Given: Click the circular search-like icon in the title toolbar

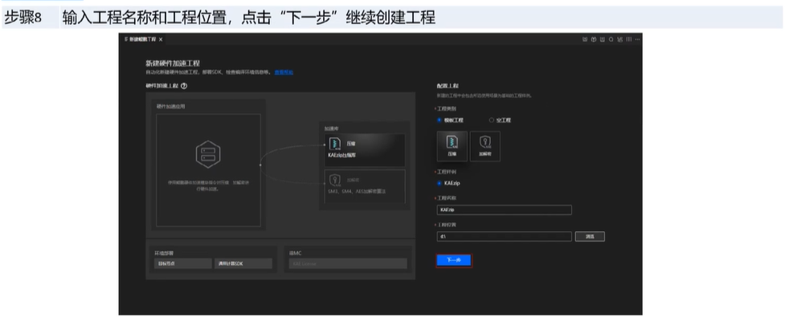Looking at the screenshot, I should pyautogui.click(x=611, y=39).
